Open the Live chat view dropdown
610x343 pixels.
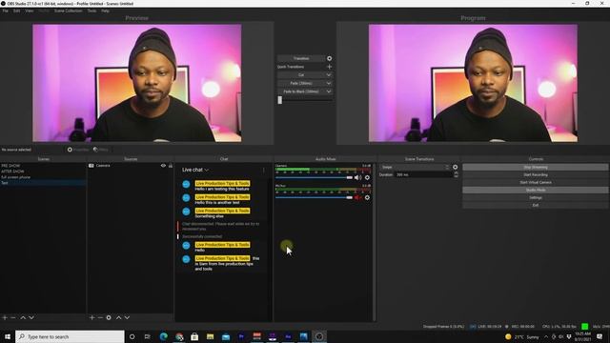(195, 170)
